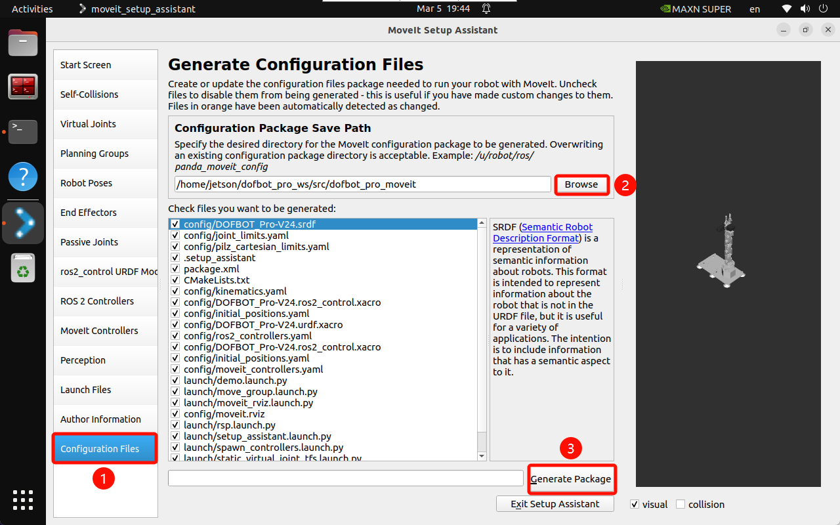Click the file list scrollbar up arrow

click(482, 223)
